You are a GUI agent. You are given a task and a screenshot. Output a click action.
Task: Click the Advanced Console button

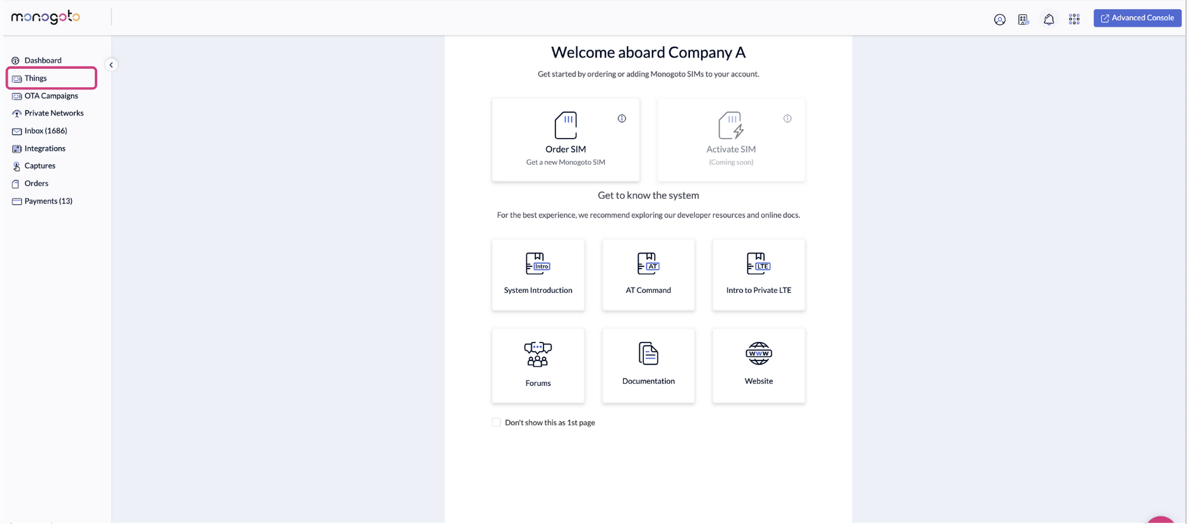(1136, 18)
